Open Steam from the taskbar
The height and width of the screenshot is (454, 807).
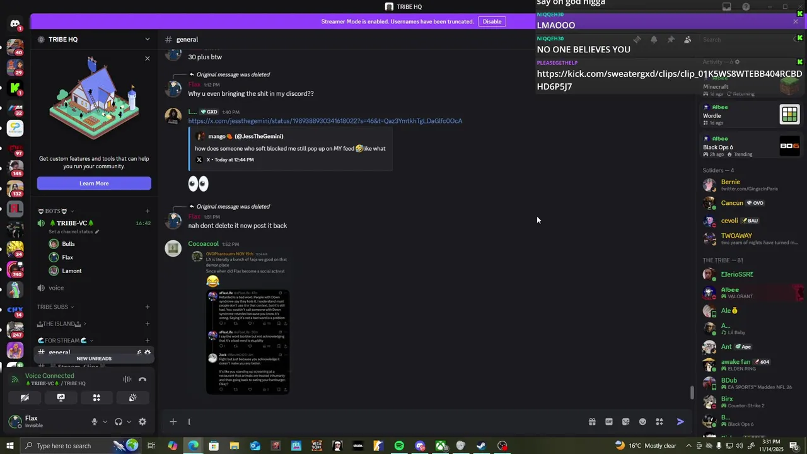(481, 446)
